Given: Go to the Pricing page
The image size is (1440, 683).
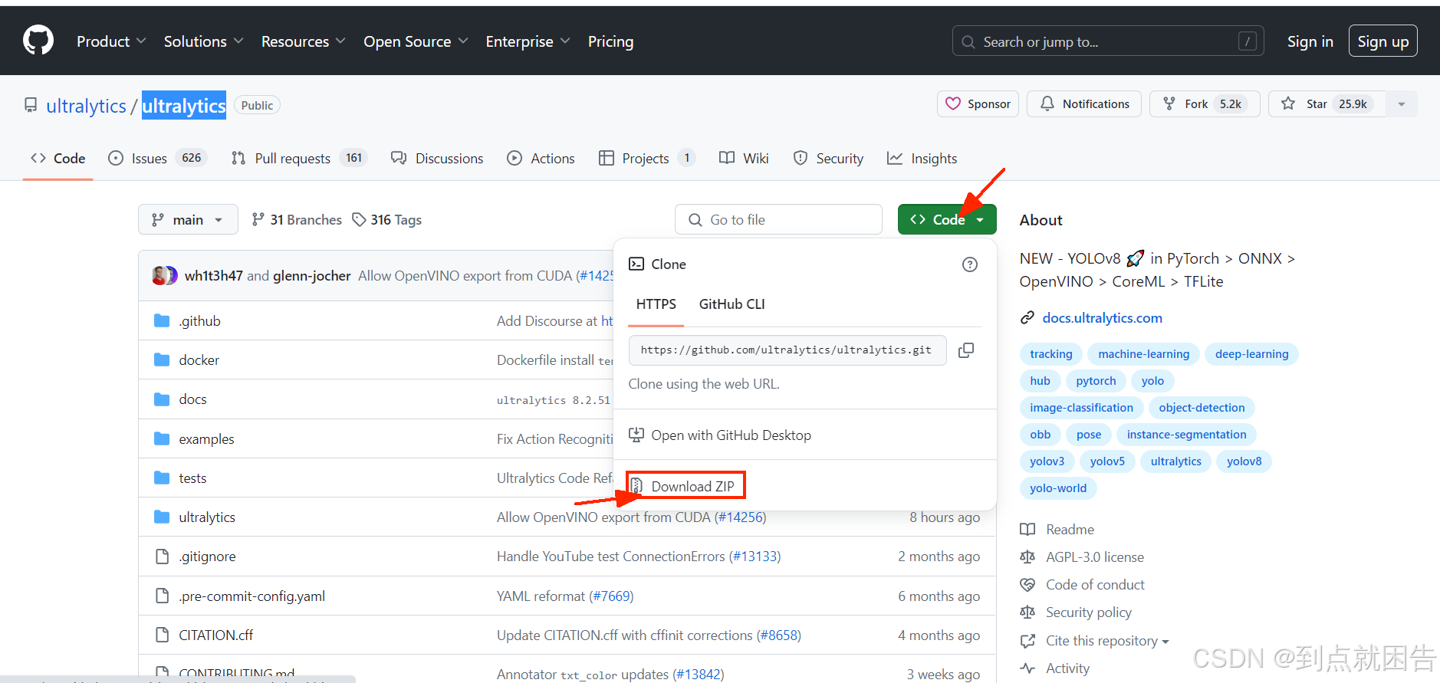Looking at the screenshot, I should 610,41.
